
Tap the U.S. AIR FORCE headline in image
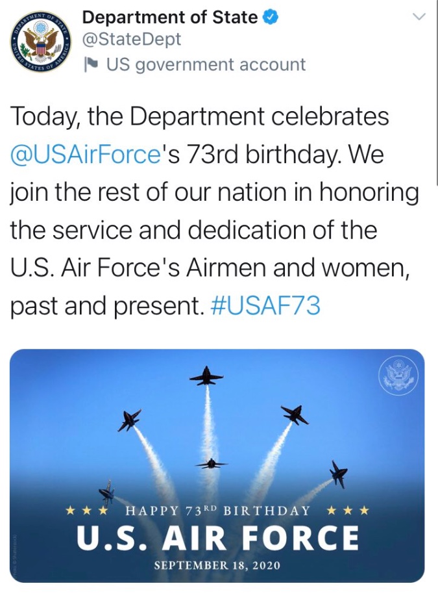click(217, 538)
